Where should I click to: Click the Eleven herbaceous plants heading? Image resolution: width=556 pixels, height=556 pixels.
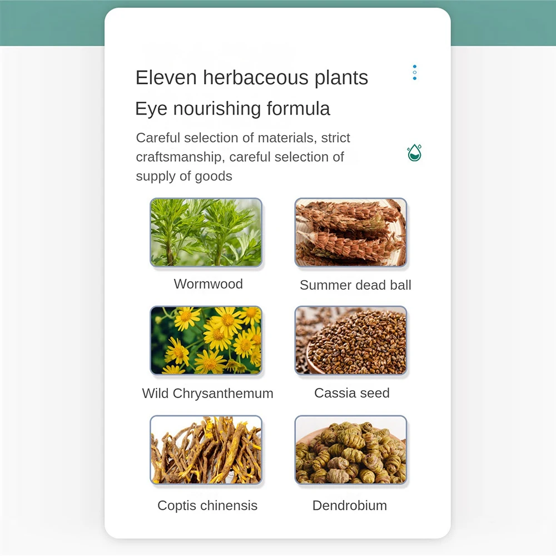[x=252, y=78]
